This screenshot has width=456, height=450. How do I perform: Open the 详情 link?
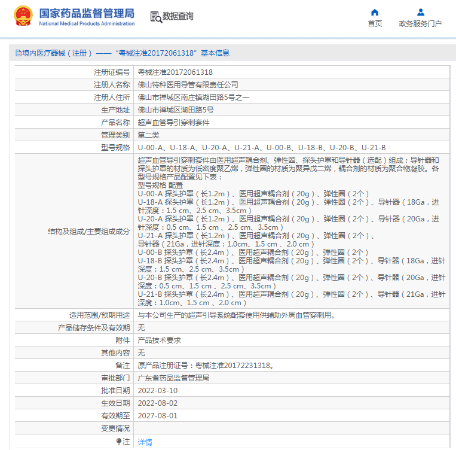(x=145, y=442)
